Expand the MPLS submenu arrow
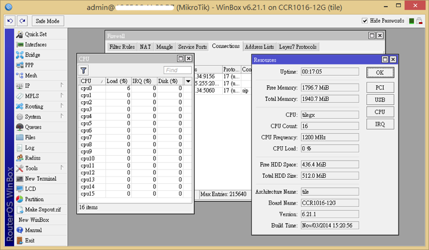429x250 pixels. 62,95
